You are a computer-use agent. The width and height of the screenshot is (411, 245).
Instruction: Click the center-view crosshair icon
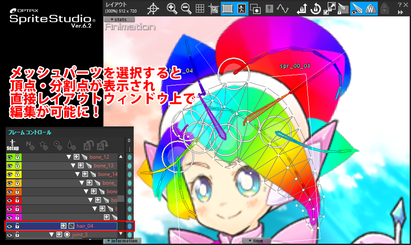(153, 9)
